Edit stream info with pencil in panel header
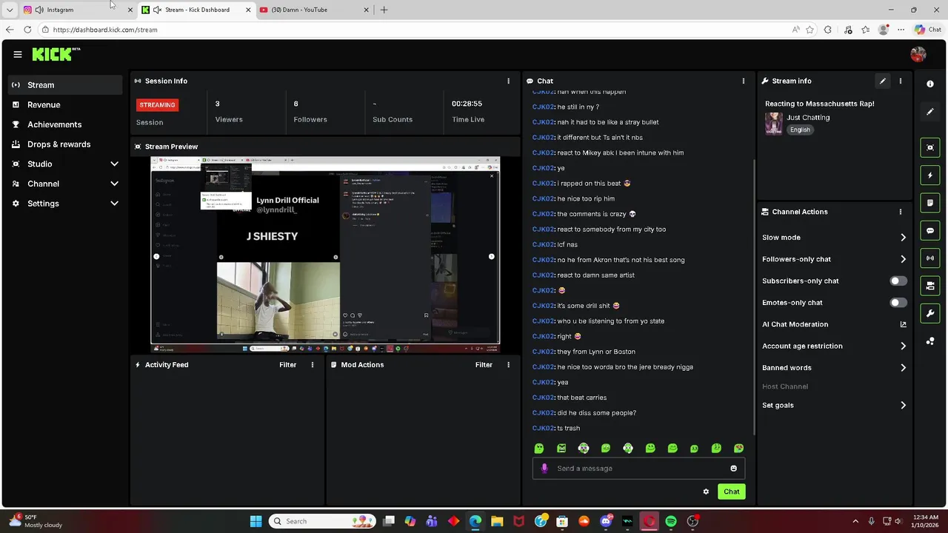Screen dimensions: 948x533 pos(882,81)
